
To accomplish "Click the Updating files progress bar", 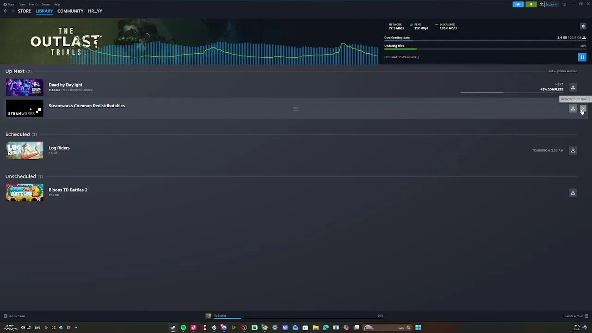I will point(485,49).
